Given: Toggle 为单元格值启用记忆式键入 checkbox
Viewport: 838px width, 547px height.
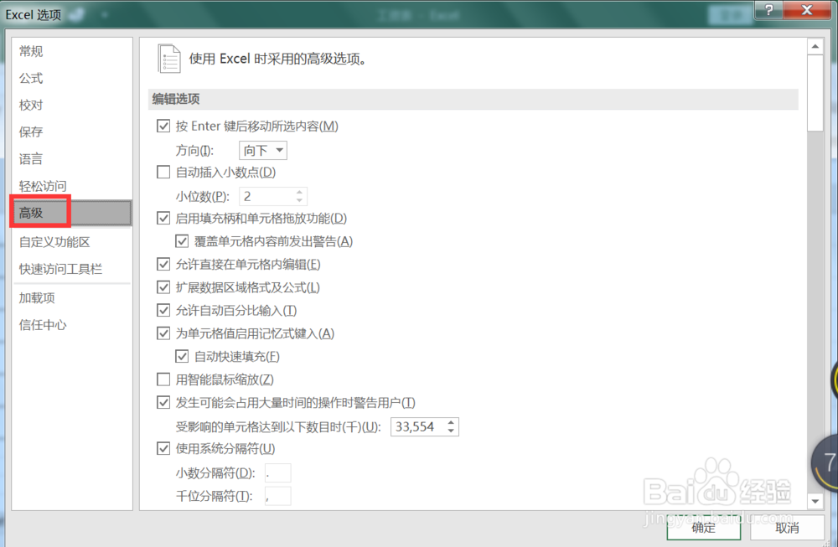Looking at the screenshot, I should [x=163, y=333].
